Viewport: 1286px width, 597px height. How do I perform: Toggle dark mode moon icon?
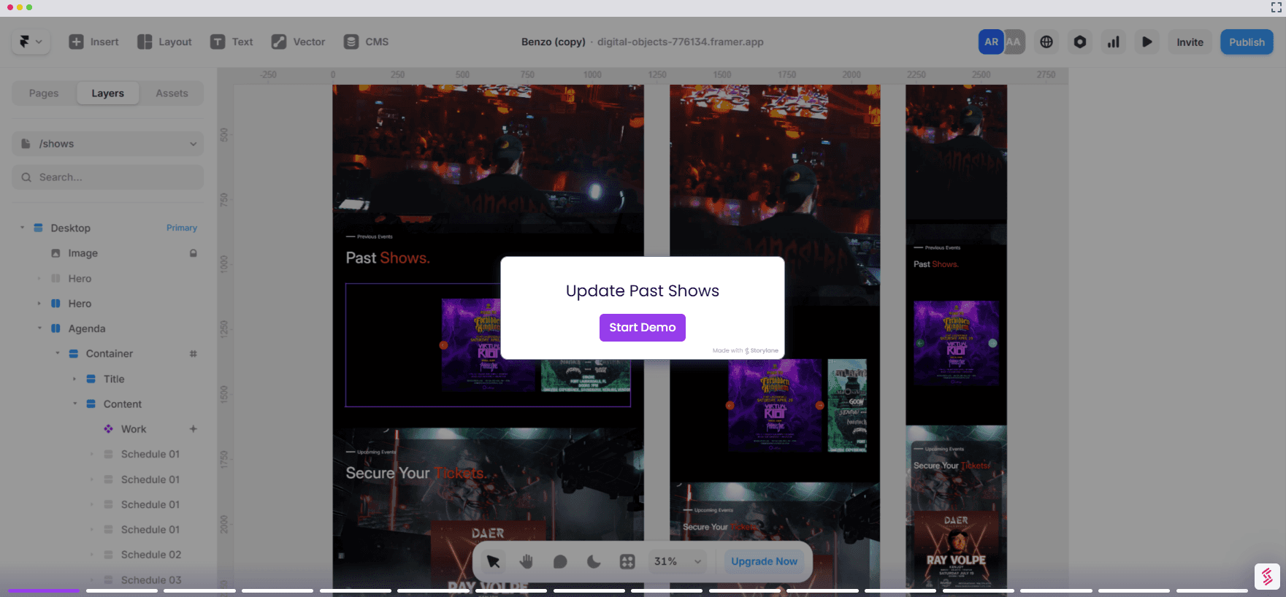click(594, 561)
